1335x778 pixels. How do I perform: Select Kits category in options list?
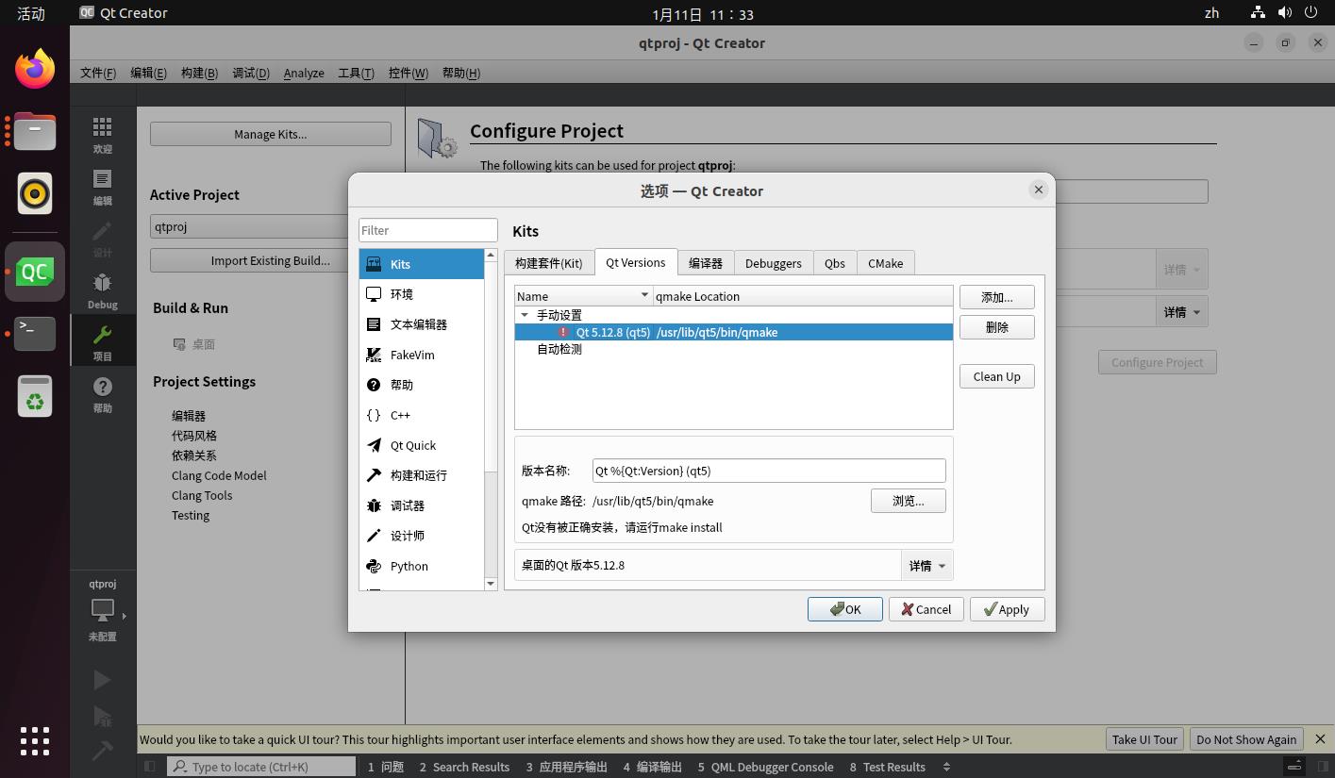pyautogui.click(x=422, y=264)
